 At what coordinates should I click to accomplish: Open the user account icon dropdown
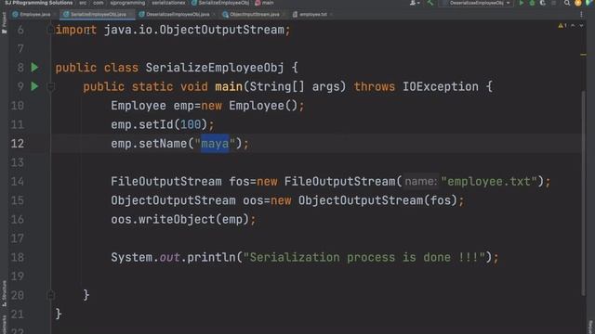tap(415, 3)
